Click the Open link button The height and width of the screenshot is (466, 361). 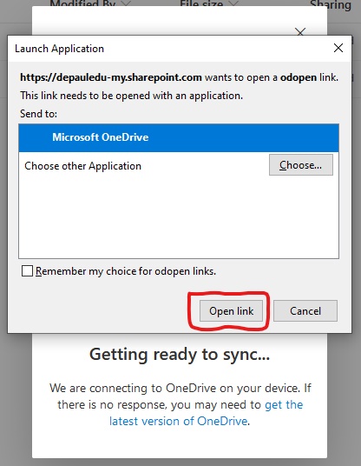point(231,311)
